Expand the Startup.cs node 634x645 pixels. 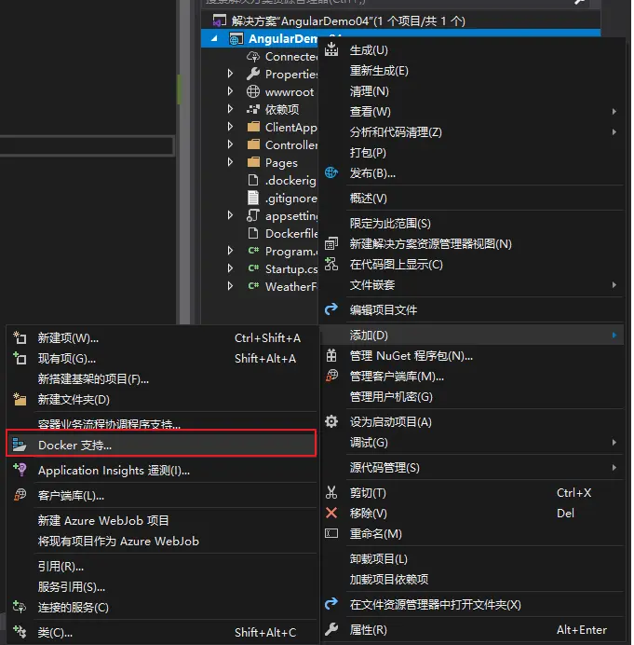click(x=230, y=268)
